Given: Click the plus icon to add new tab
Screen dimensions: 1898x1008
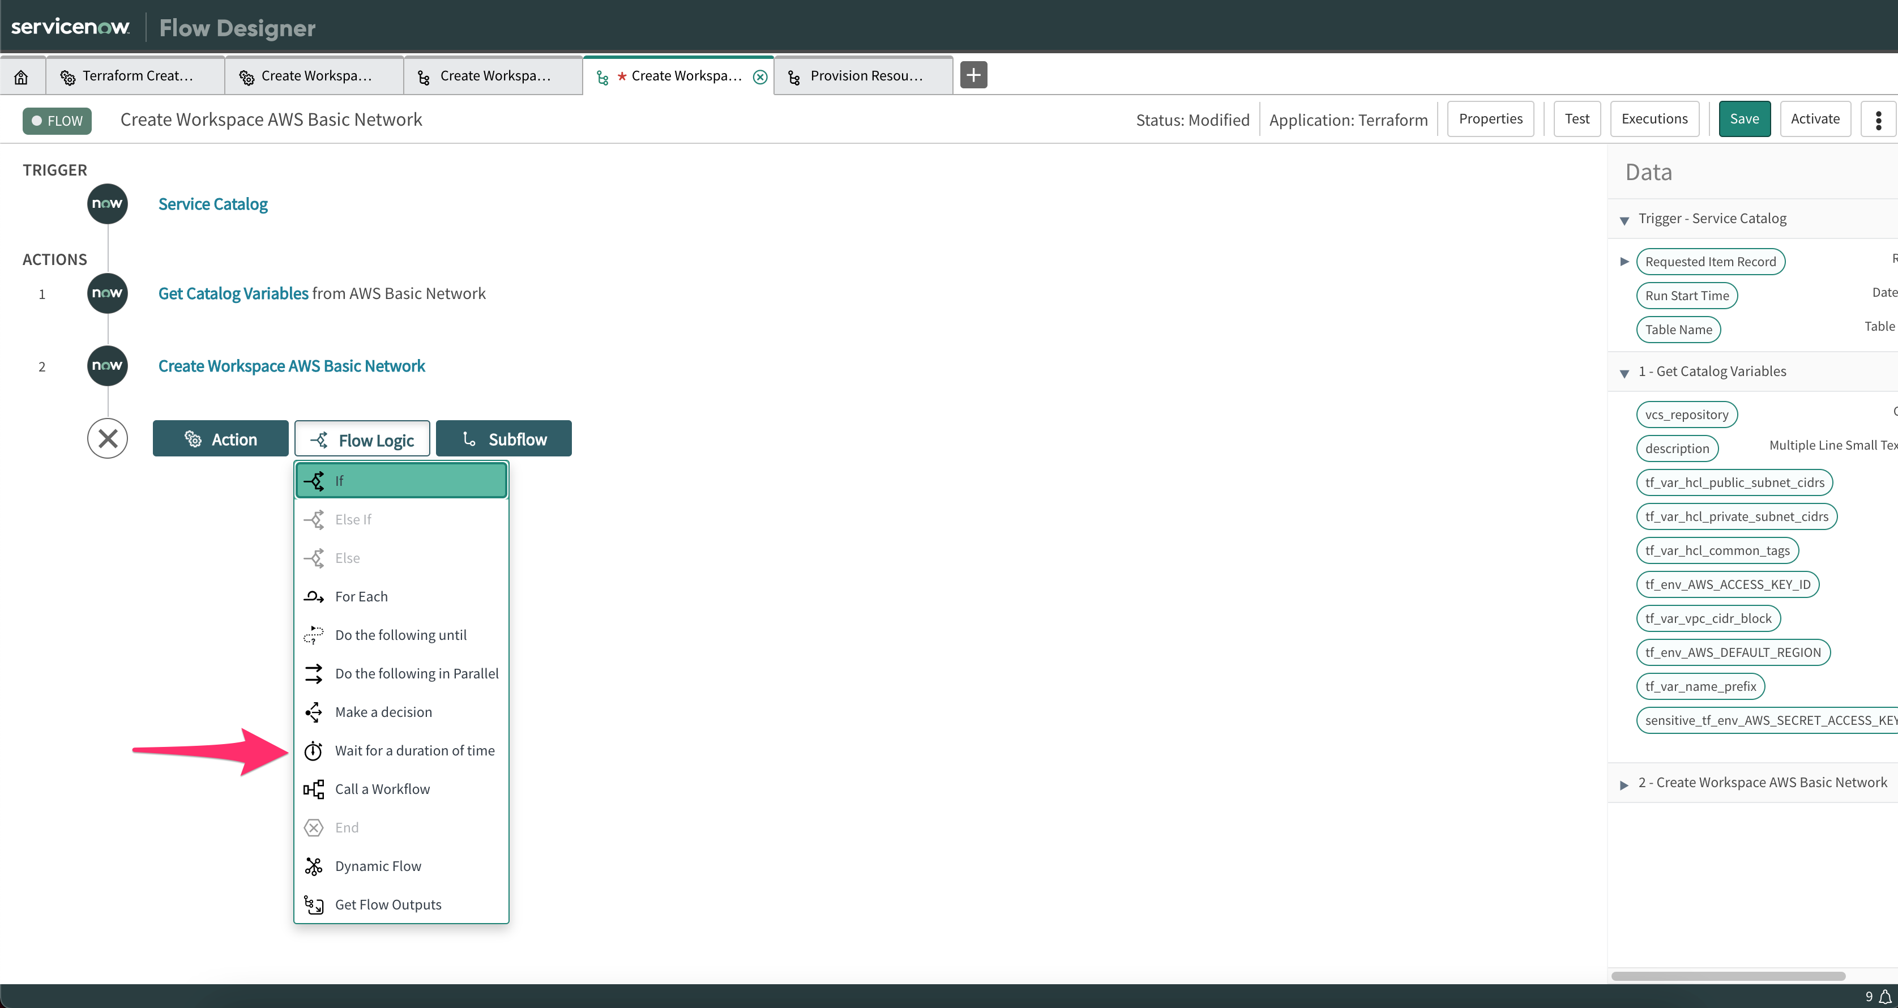Looking at the screenshot, I should (x=973, y=75).
